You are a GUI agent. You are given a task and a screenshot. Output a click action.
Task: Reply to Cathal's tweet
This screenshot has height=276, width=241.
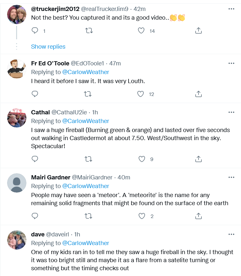coord(35,159)
